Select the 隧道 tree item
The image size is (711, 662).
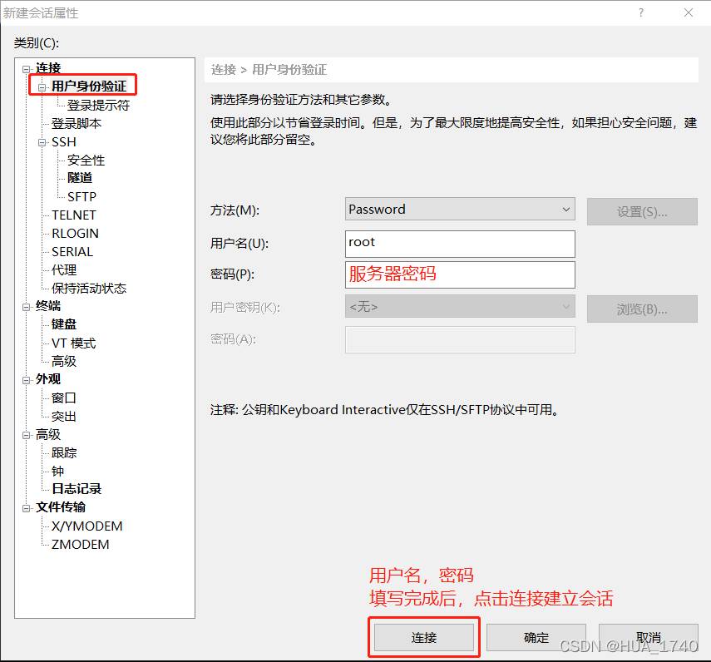pyautogui.click(x=80, y=178)
